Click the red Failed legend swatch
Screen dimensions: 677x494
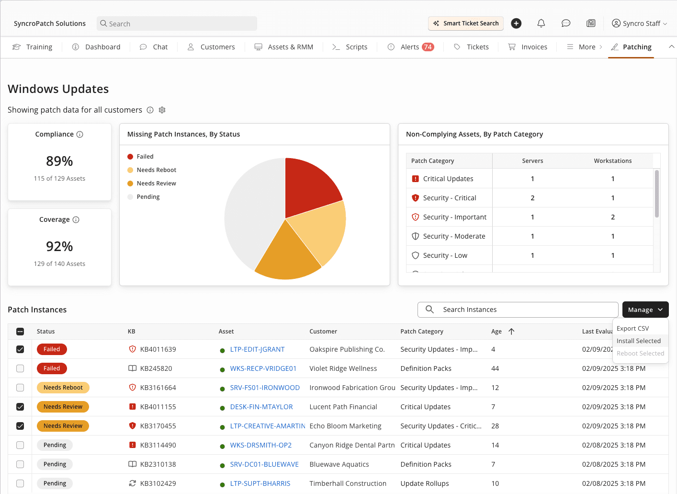tap(130, 157)
